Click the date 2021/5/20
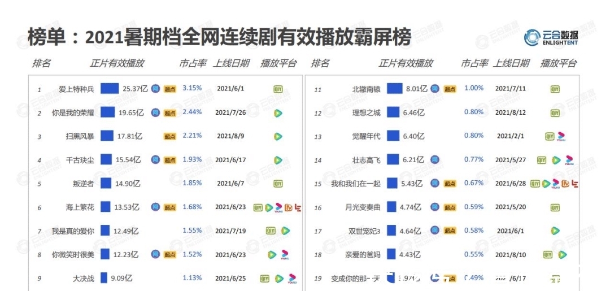This screenshot has width=610, height=291. pyautogui.click(x=511, y=207)
